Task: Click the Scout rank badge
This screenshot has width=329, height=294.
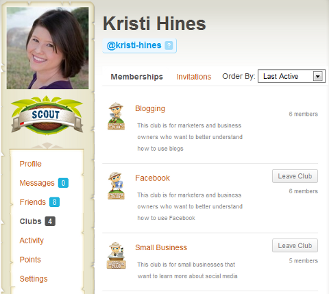Action: [x=47, y=115]
